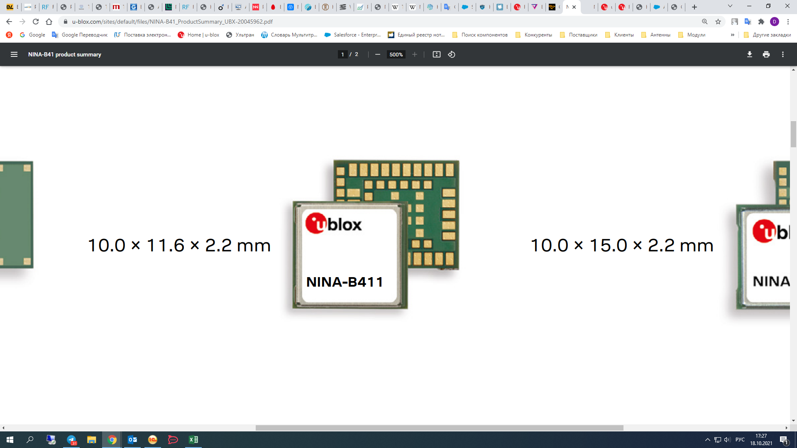Open File Explorer from the taskbar
Image resolution: width=797 pixels, height=448 pixels.
(91, 440)
